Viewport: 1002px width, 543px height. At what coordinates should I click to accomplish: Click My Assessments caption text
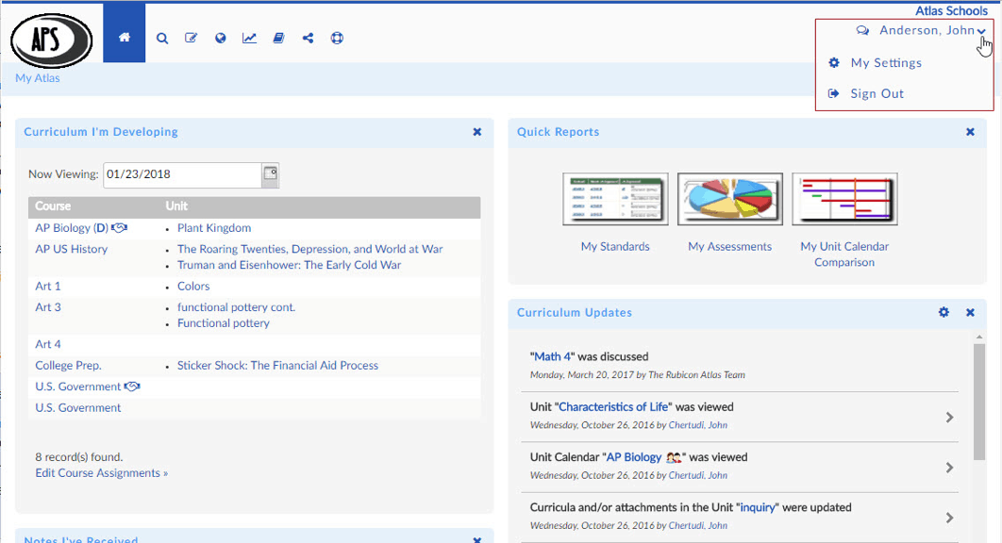pos(729,246)
